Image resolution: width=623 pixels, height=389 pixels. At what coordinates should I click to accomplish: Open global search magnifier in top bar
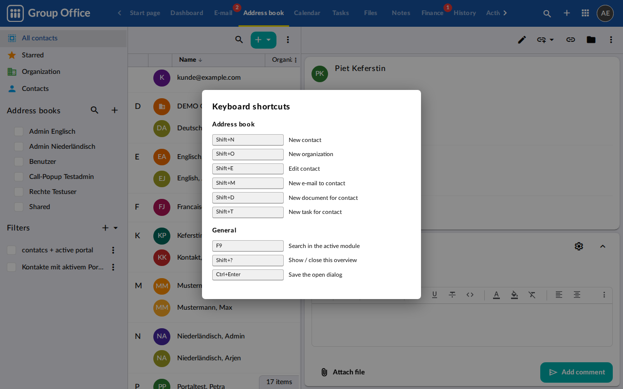[547, 13]
